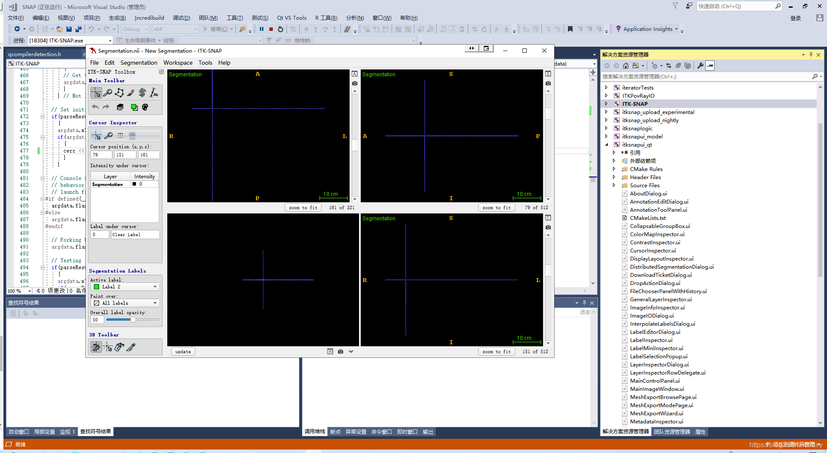Select the Polygon drawing tool in Main Toolbar
Image resolution: width=827 pixels, height=453 pixels.
click(119, 93)
